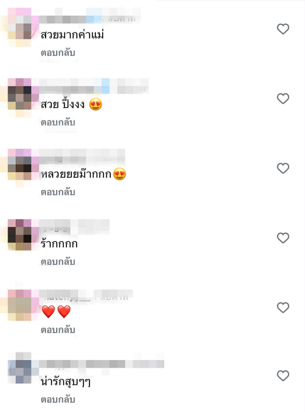
Task: Open avatar of 'น่ารักสุบๆๆ' commenter
Action: (x=20, y=368)
